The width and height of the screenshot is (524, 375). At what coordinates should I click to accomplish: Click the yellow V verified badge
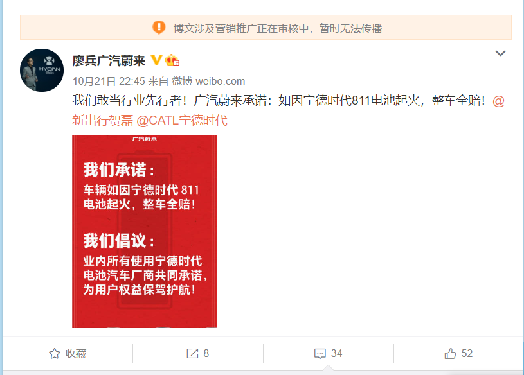tap(156, 60)
